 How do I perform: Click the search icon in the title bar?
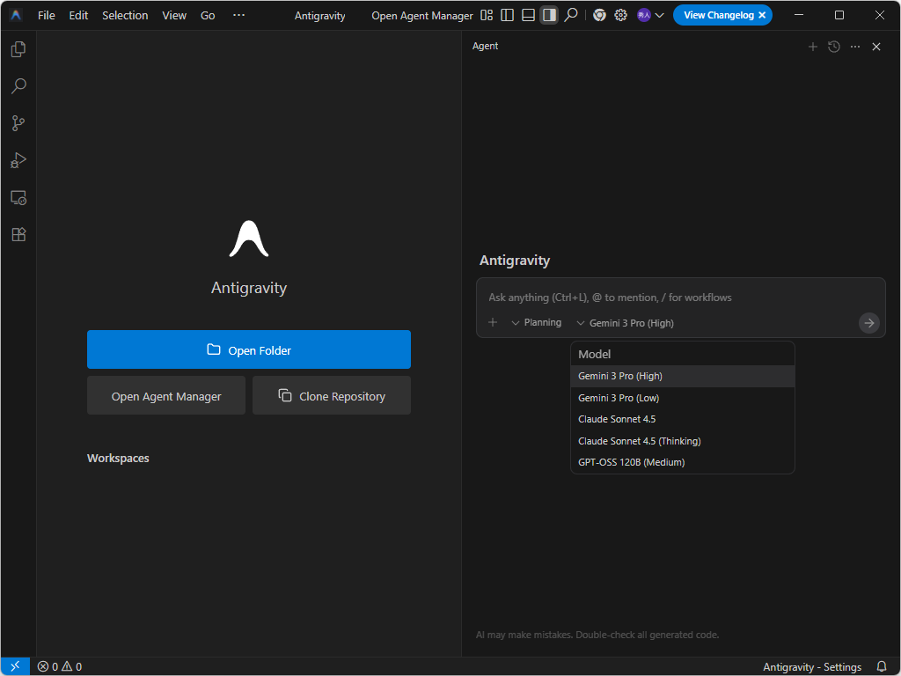(x=572, y=15)
